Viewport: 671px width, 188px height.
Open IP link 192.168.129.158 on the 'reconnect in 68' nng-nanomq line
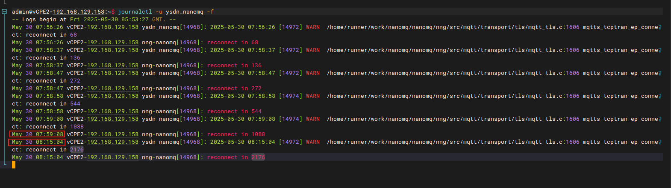coord(113,43)
